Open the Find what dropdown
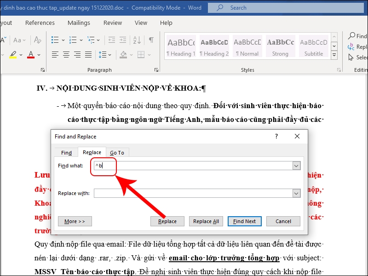 296,166
